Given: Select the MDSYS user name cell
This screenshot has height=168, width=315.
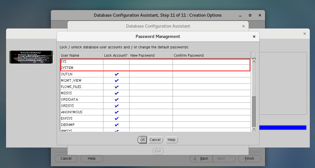Looking at the screenshot, I should [x=82, y=93].
